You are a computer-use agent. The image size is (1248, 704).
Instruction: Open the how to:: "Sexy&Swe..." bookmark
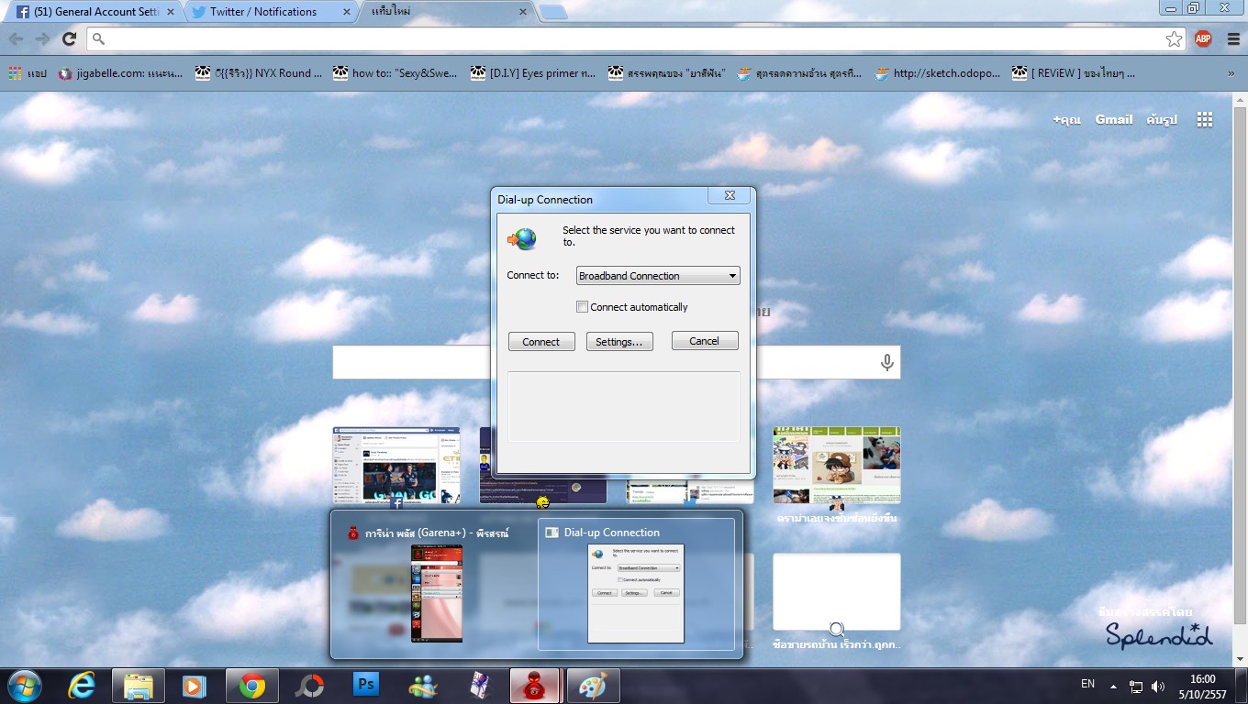396,73
